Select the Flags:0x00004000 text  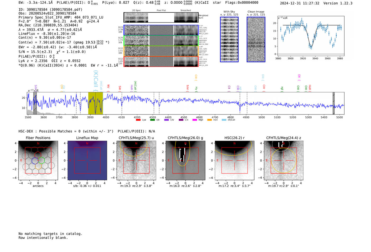[242, 3]
